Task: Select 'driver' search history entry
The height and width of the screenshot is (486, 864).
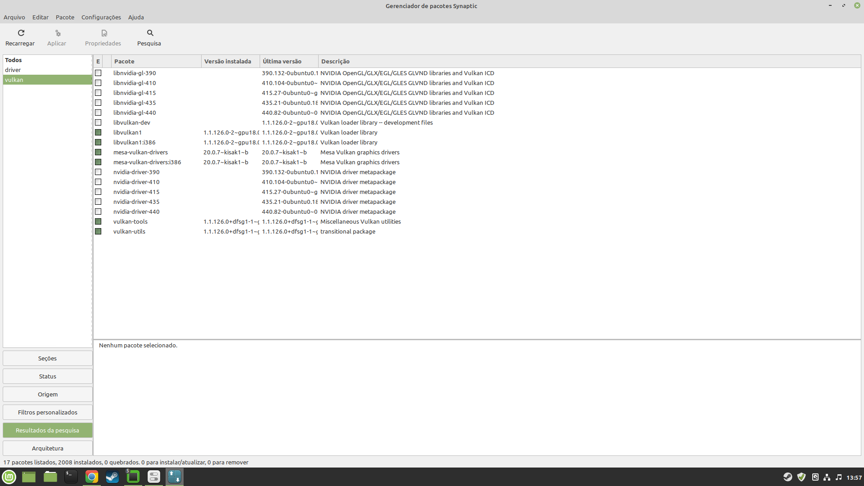Action: (x=47, y=70)
